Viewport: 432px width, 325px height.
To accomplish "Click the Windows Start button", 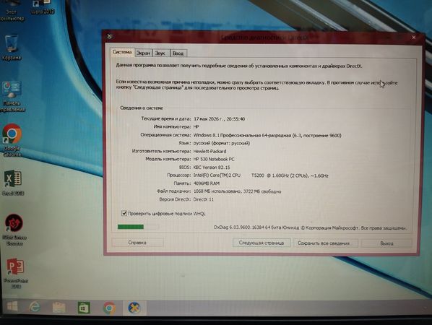I will coord(12,306).
